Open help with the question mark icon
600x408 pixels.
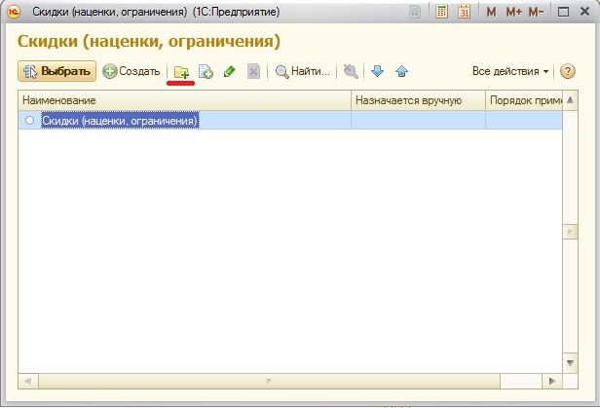point(568,72)
